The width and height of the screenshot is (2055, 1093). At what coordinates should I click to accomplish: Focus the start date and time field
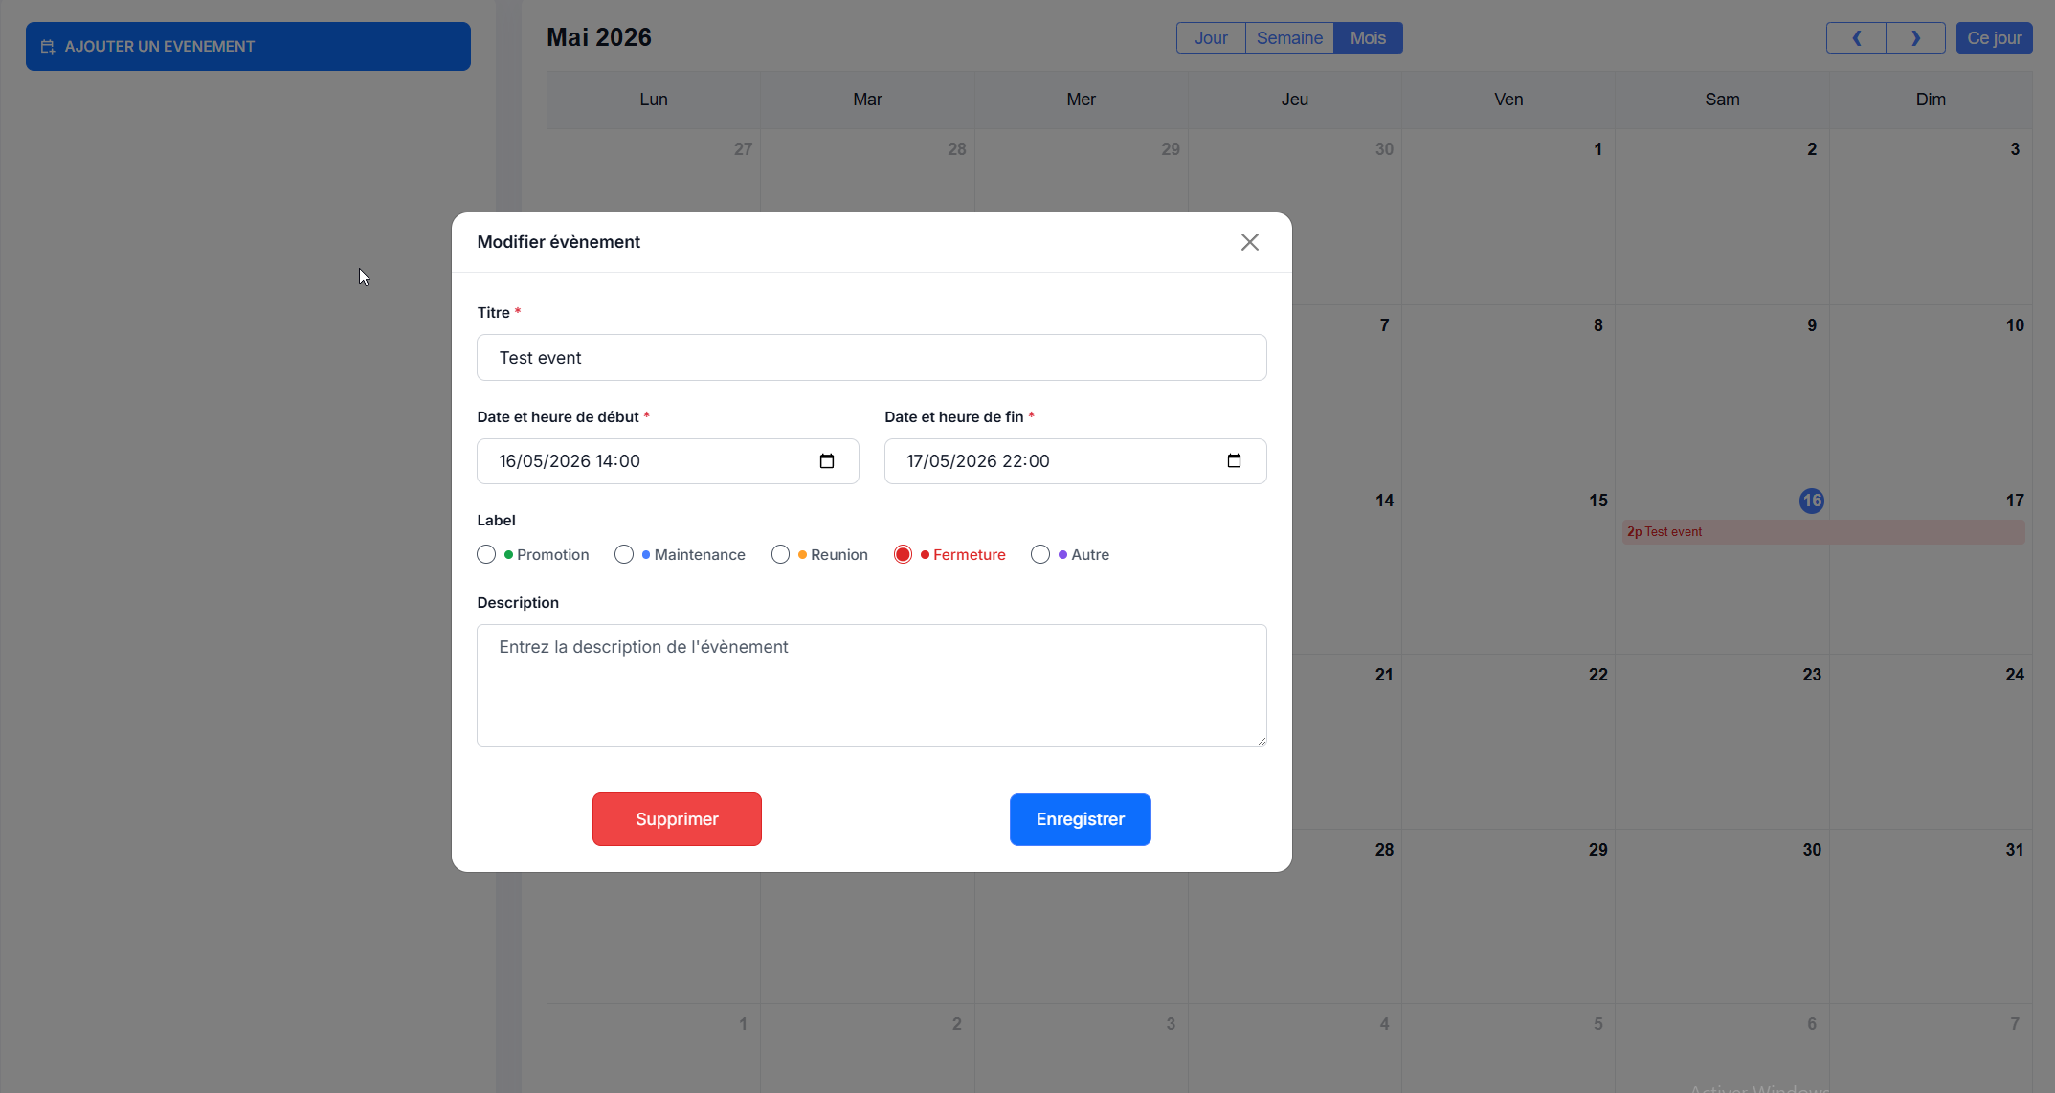tap(668, 461)
